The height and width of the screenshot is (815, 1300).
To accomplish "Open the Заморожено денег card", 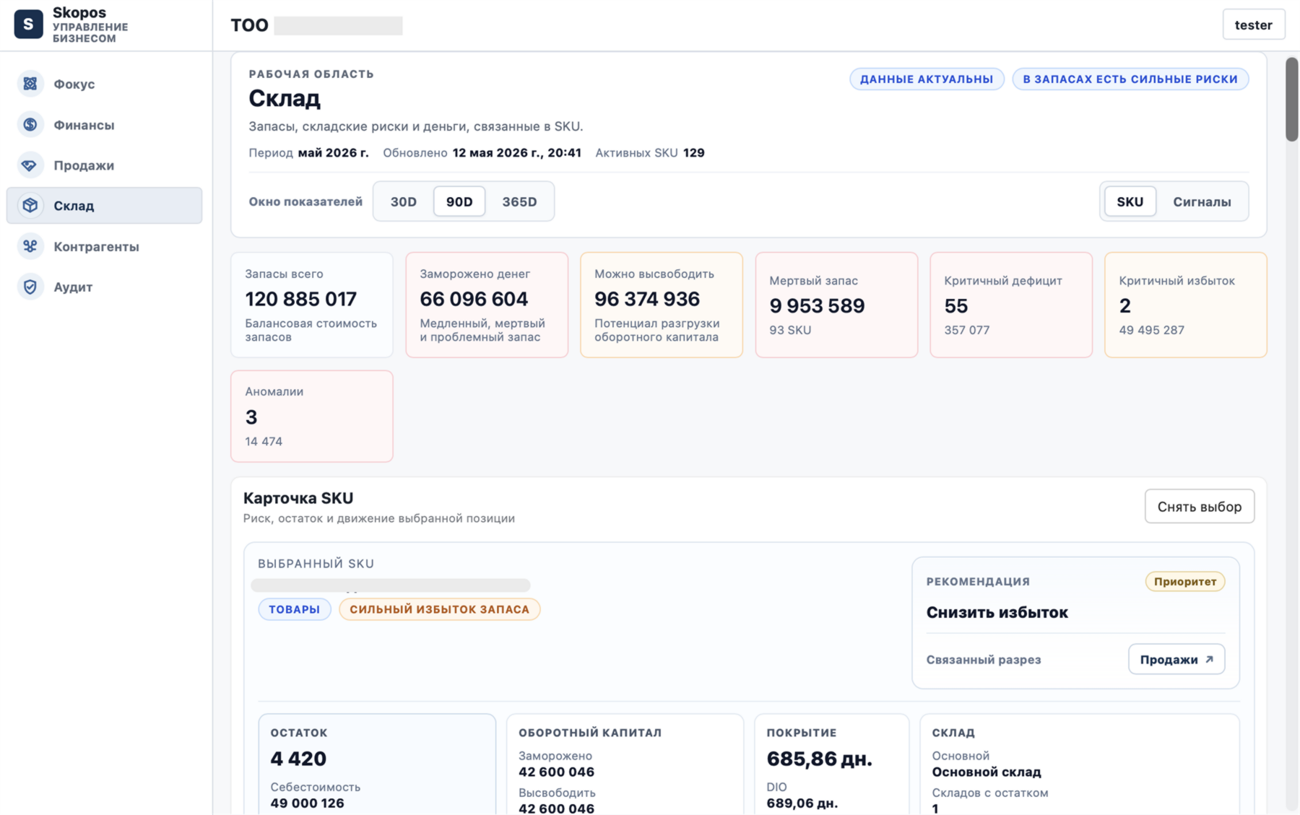I will click(487, 305).
